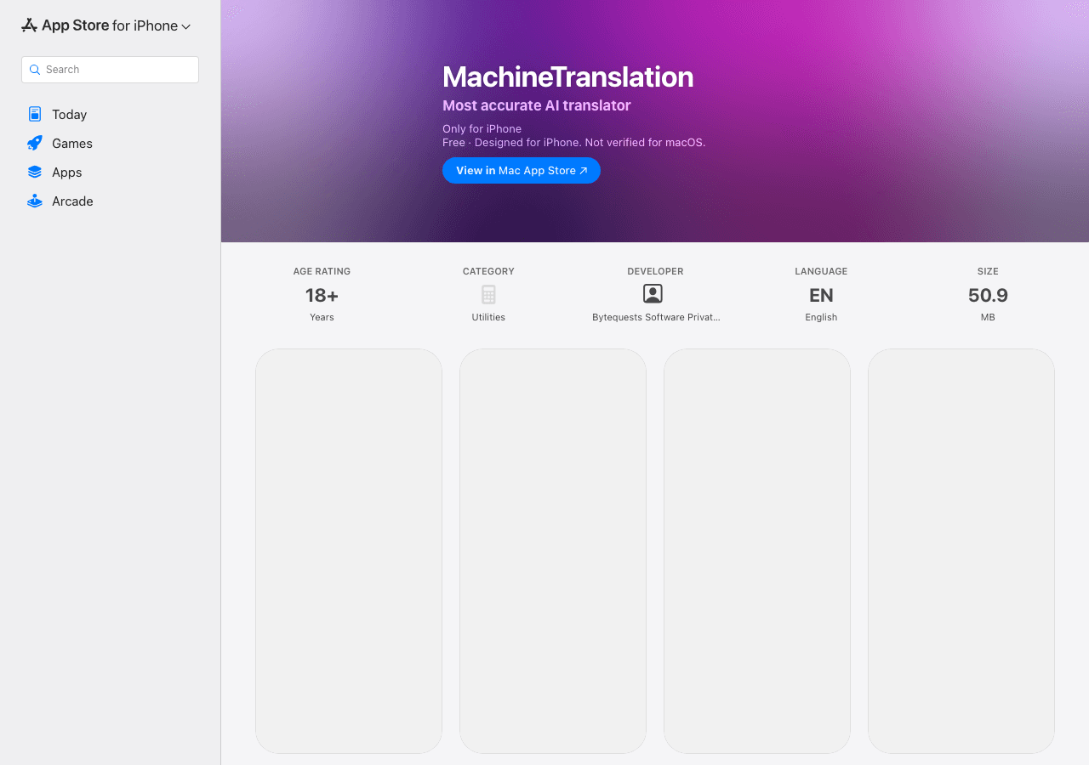Select Apps in the sidebar
Viewport: 1089px width, 765px height.
click(110, 173)
